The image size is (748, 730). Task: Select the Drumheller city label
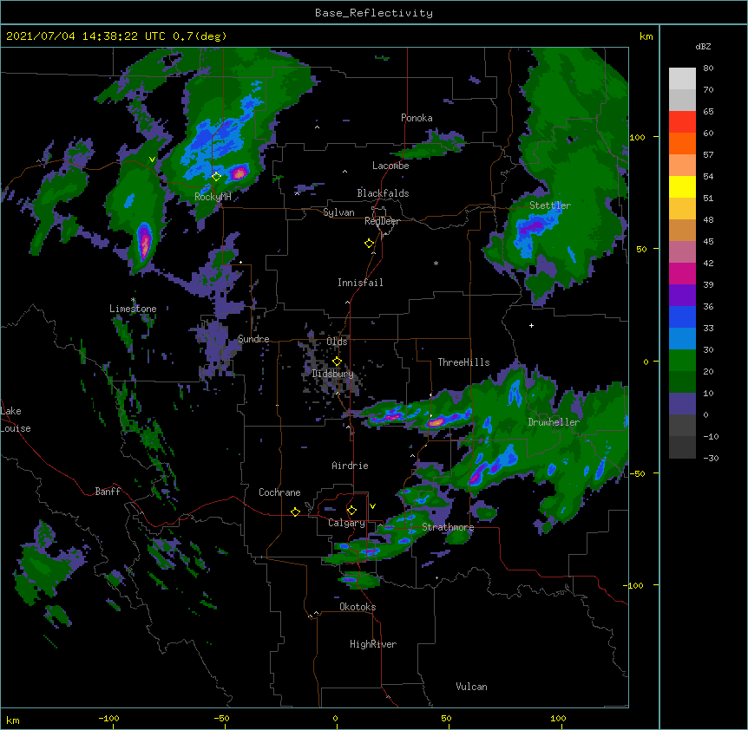pyautogui.click(x=554, y=422)
